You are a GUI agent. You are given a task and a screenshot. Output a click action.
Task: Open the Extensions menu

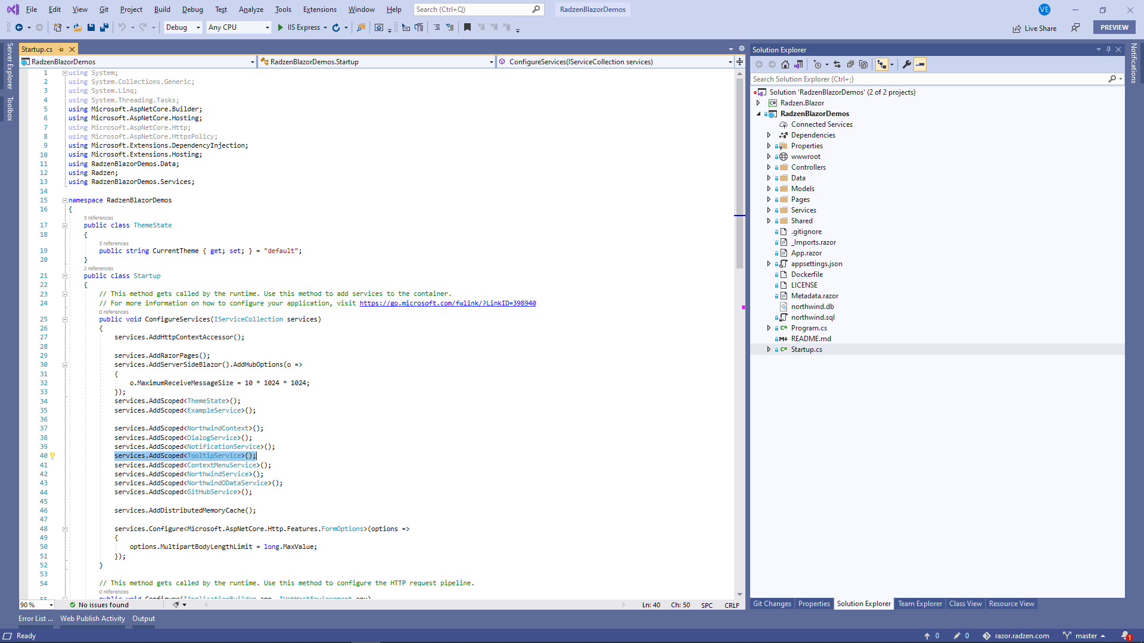[x=319, y=10]
